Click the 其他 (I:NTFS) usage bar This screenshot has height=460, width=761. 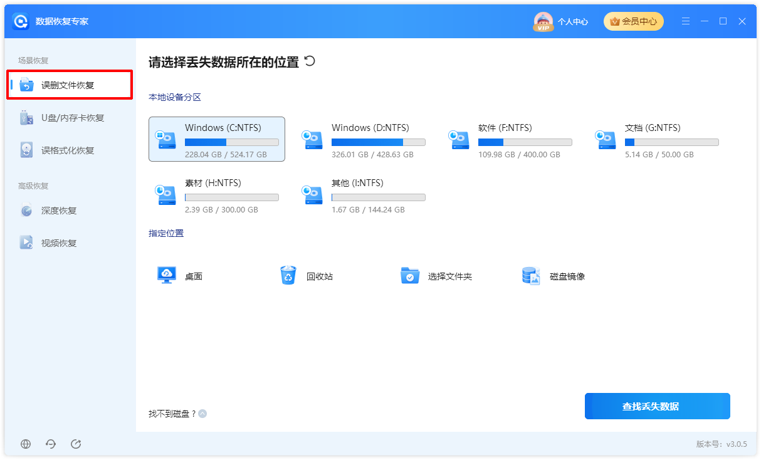tap(379, 197)
